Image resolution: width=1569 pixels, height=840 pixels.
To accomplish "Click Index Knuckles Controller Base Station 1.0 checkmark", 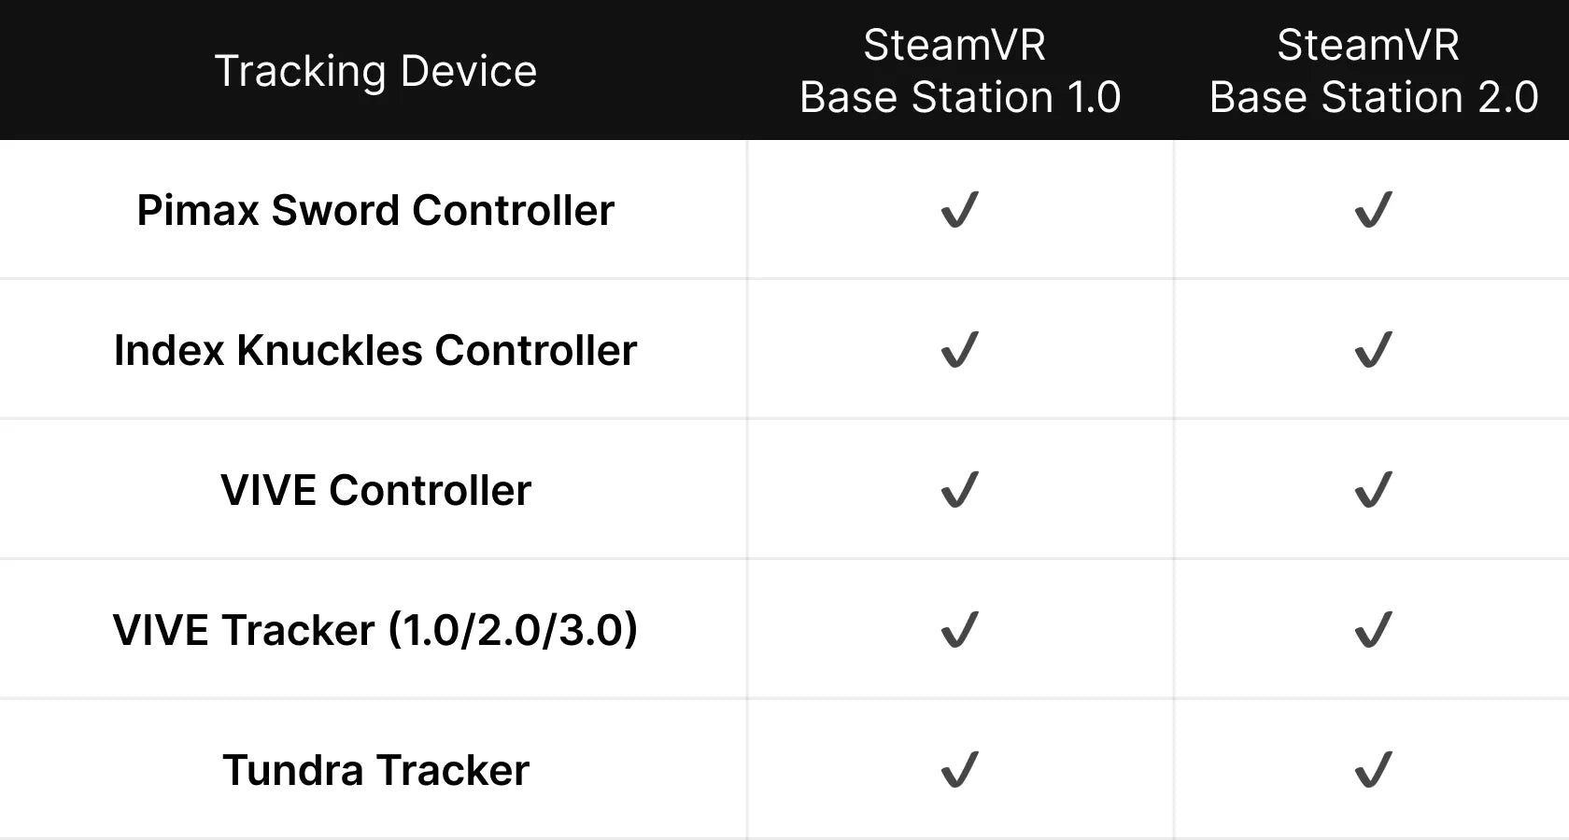I will pyautogui.click(x=959, y=350).
